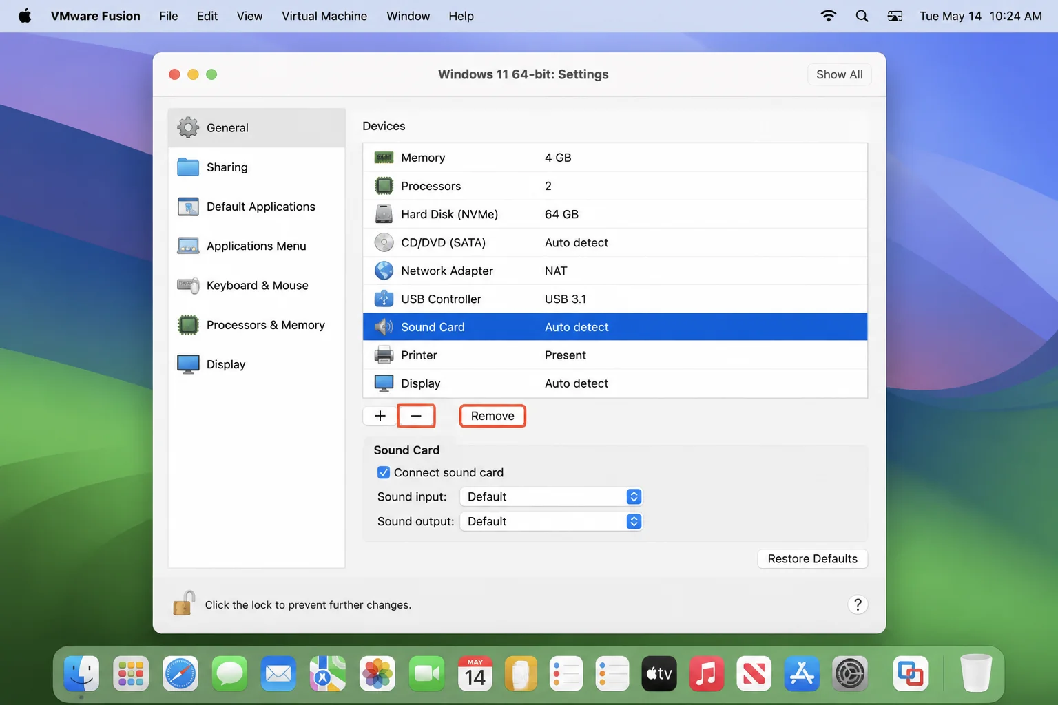Open FaceTime from the Dock

coord(427,673)
